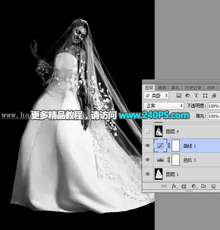Open the 类型 layer filter dropdown
Image resolution: width=220 pixels, height=230 pixels.
156,96
